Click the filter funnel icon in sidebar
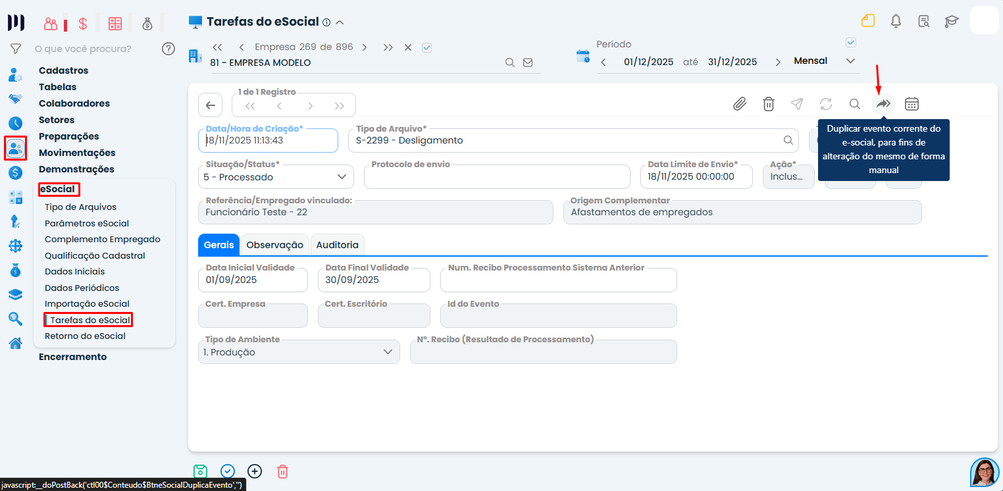 [x=16, y=49]
